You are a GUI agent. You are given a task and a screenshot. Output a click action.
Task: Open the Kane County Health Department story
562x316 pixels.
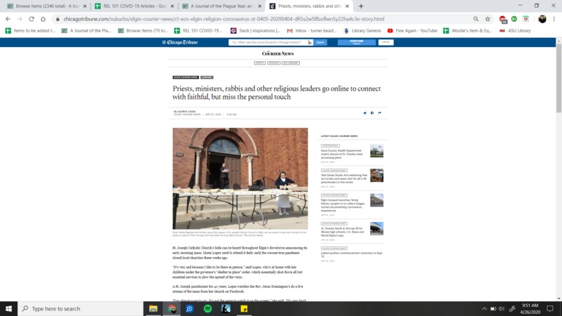[341, 154]
